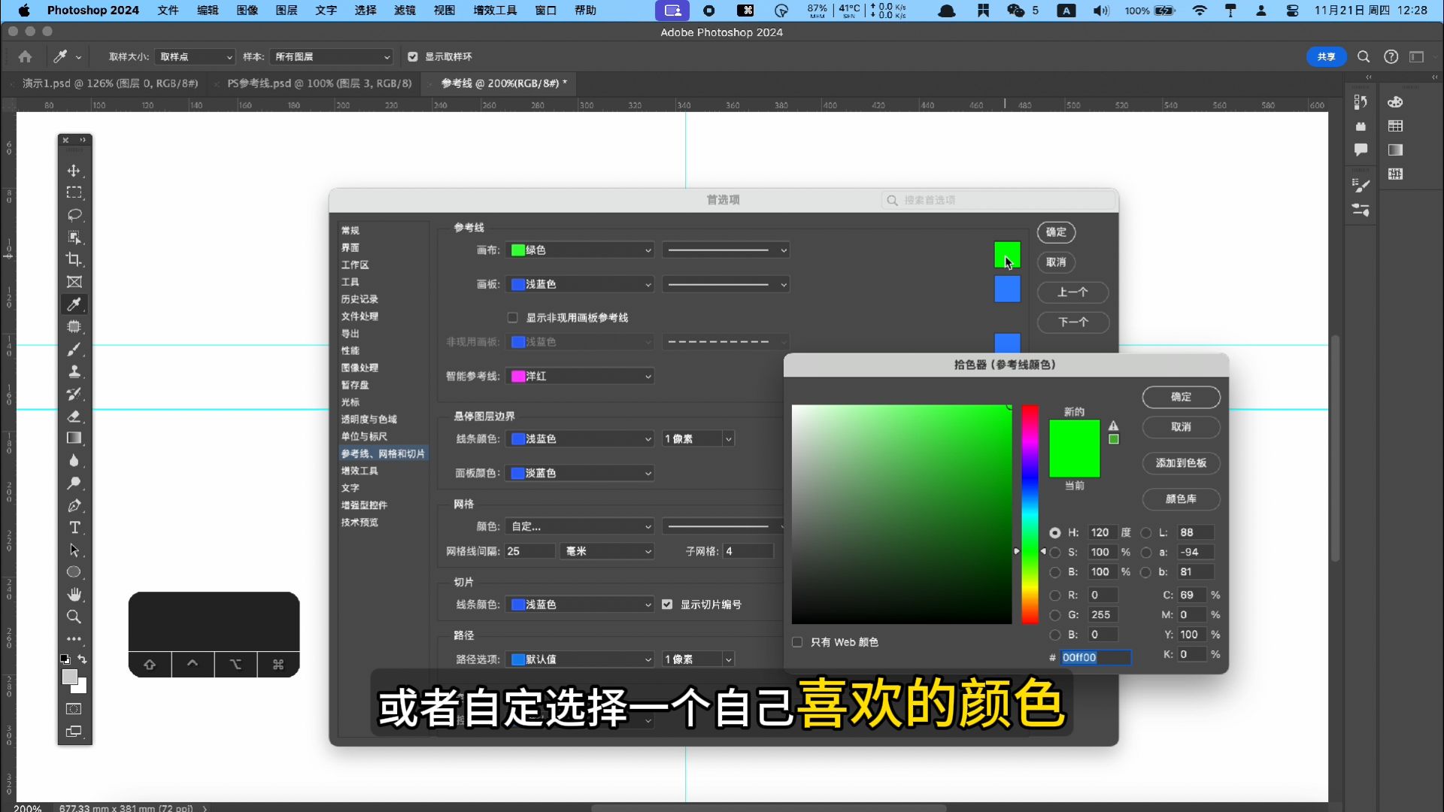Viewport: 1444px width, 812px height.
Task: Open 画板 浅蓝色 color dropdown
Action: 580,284
